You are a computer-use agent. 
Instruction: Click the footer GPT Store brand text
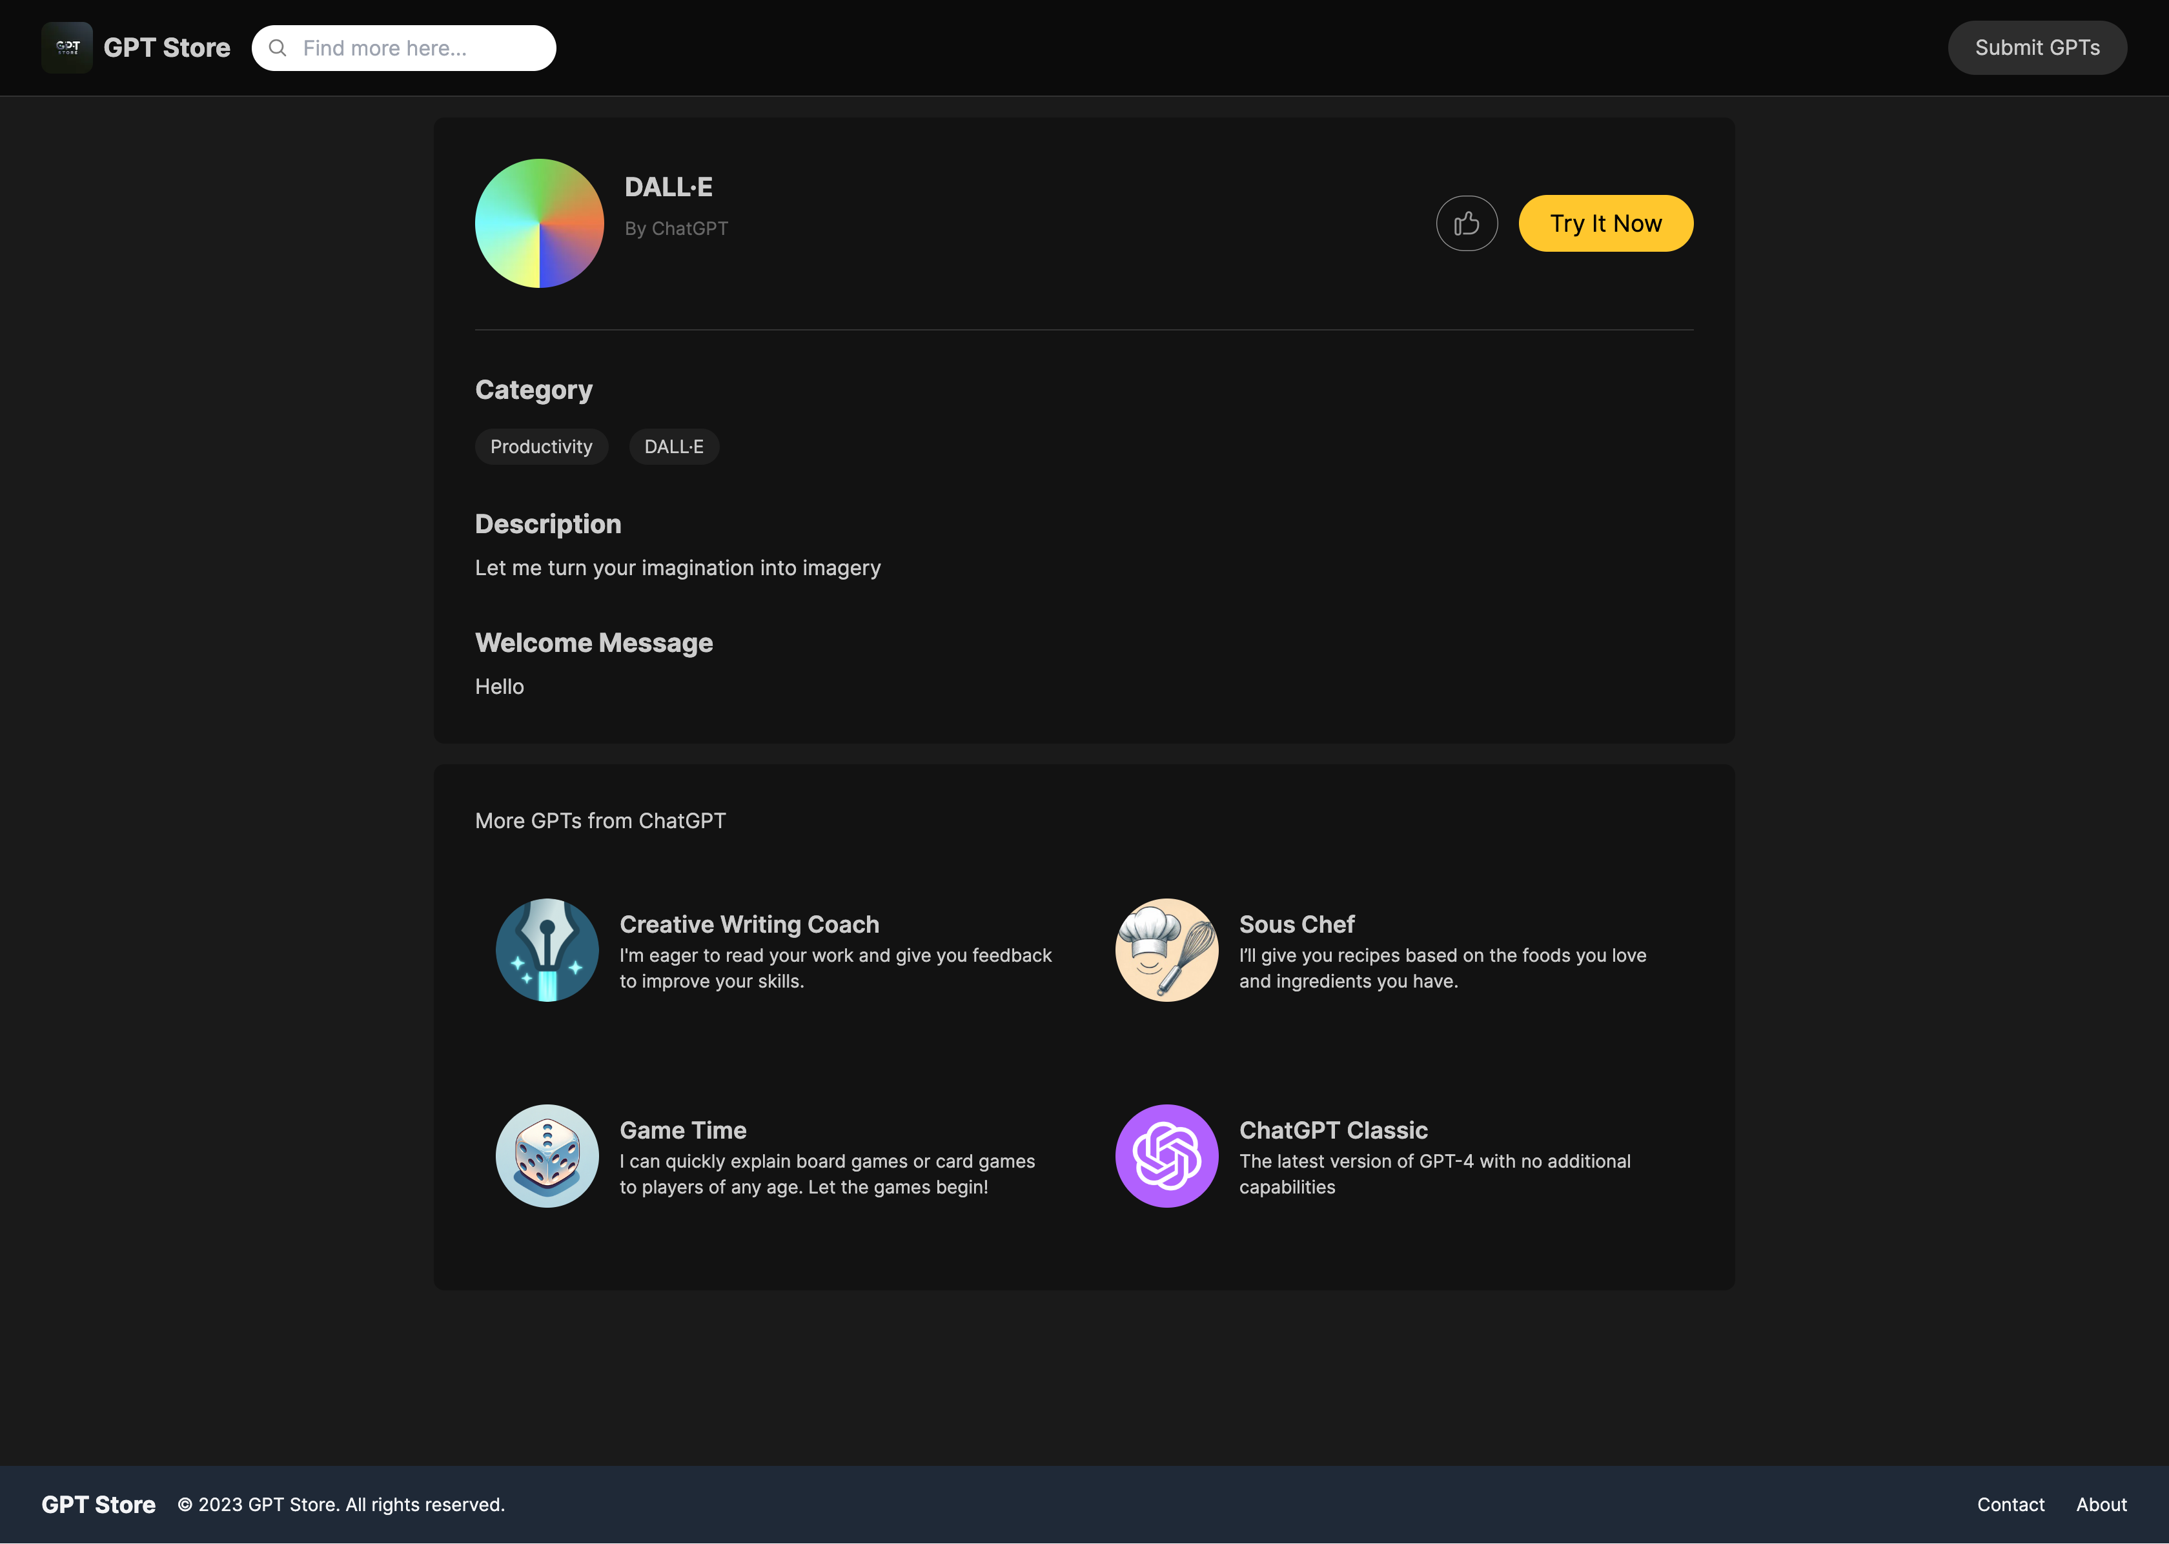coord(98,1504)
